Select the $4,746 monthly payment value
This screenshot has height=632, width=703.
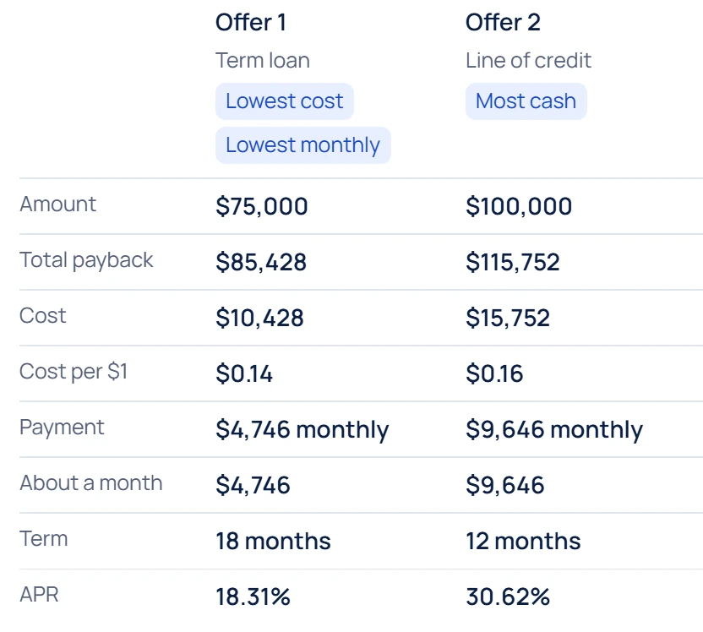pos(302,430)
